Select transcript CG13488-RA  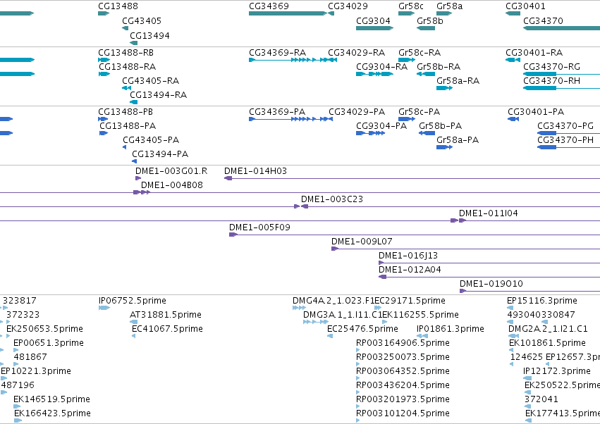[x=128, y=67]
